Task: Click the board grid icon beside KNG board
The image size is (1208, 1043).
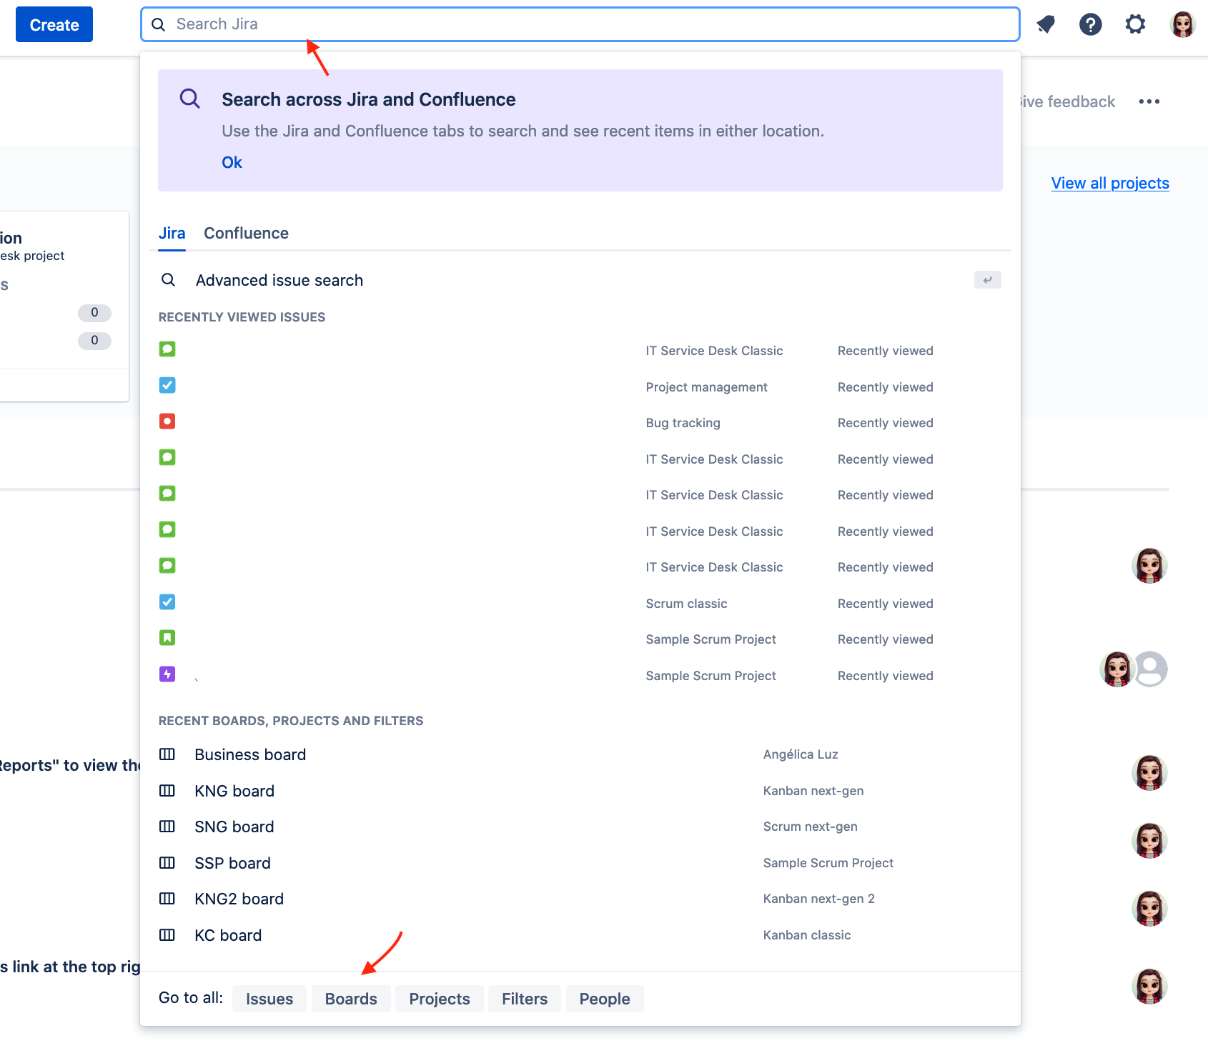Action: [167, 791]
